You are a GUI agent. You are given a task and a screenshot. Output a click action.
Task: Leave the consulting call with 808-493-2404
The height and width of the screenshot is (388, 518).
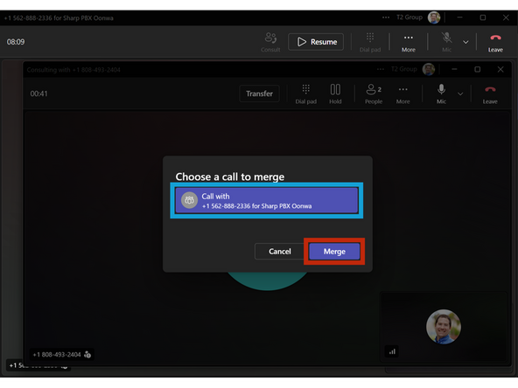(x=490, y=94)
